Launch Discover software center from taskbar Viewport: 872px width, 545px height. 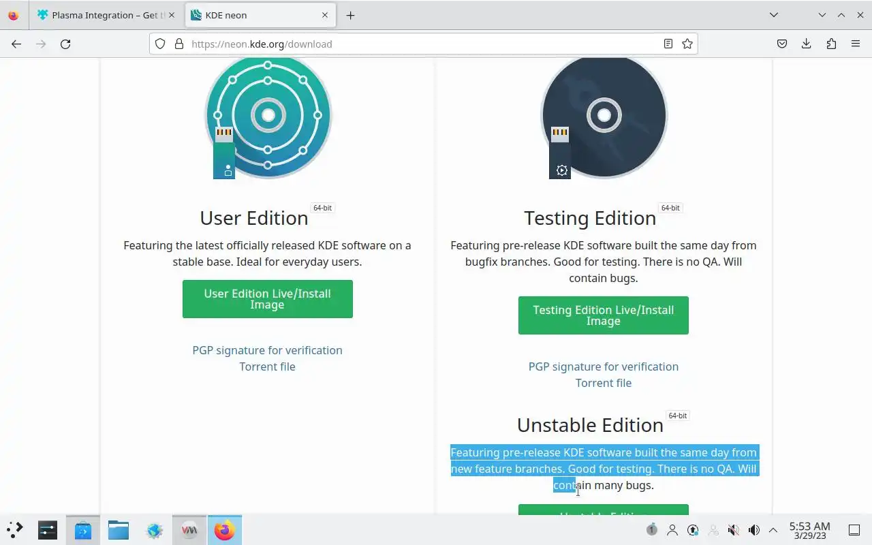[x=83, y=530]
